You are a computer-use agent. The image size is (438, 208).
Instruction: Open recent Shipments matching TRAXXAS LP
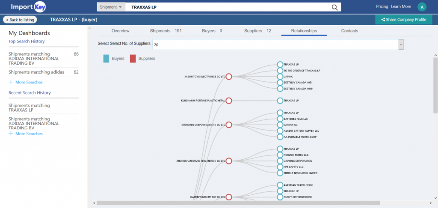[x=30, y=107]
